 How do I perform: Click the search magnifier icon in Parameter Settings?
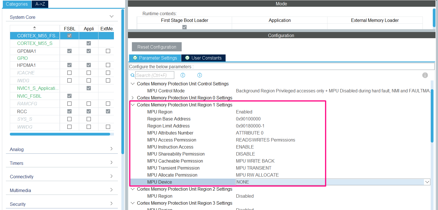tap(132, 75)
